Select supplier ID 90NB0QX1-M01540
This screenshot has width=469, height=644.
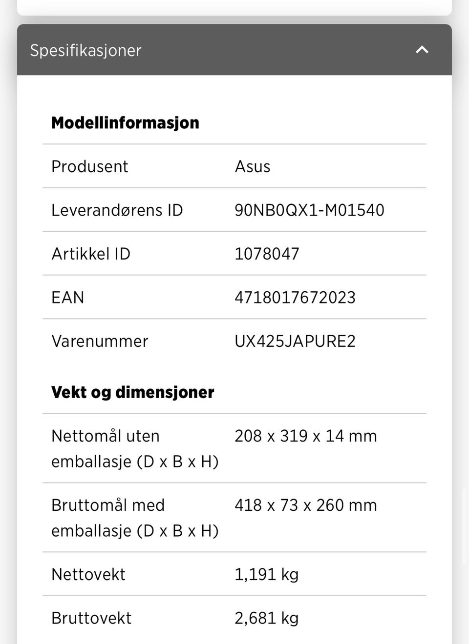coord(309,210)
